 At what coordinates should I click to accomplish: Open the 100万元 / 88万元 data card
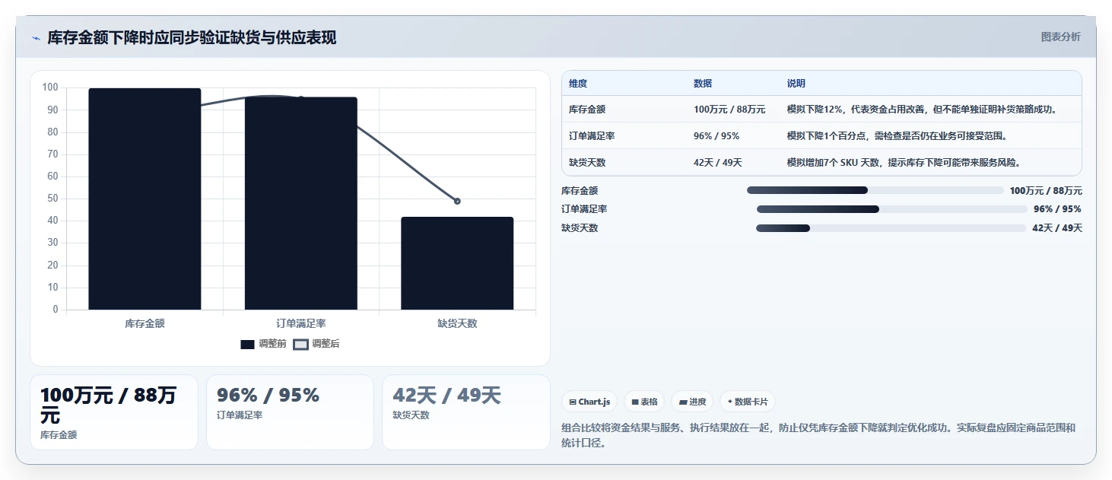tap(114, 412)
